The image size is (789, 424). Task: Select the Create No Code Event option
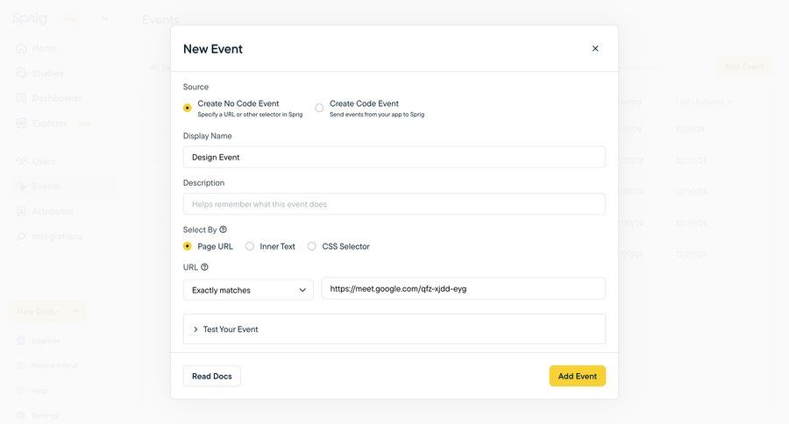tap(188, 108)
